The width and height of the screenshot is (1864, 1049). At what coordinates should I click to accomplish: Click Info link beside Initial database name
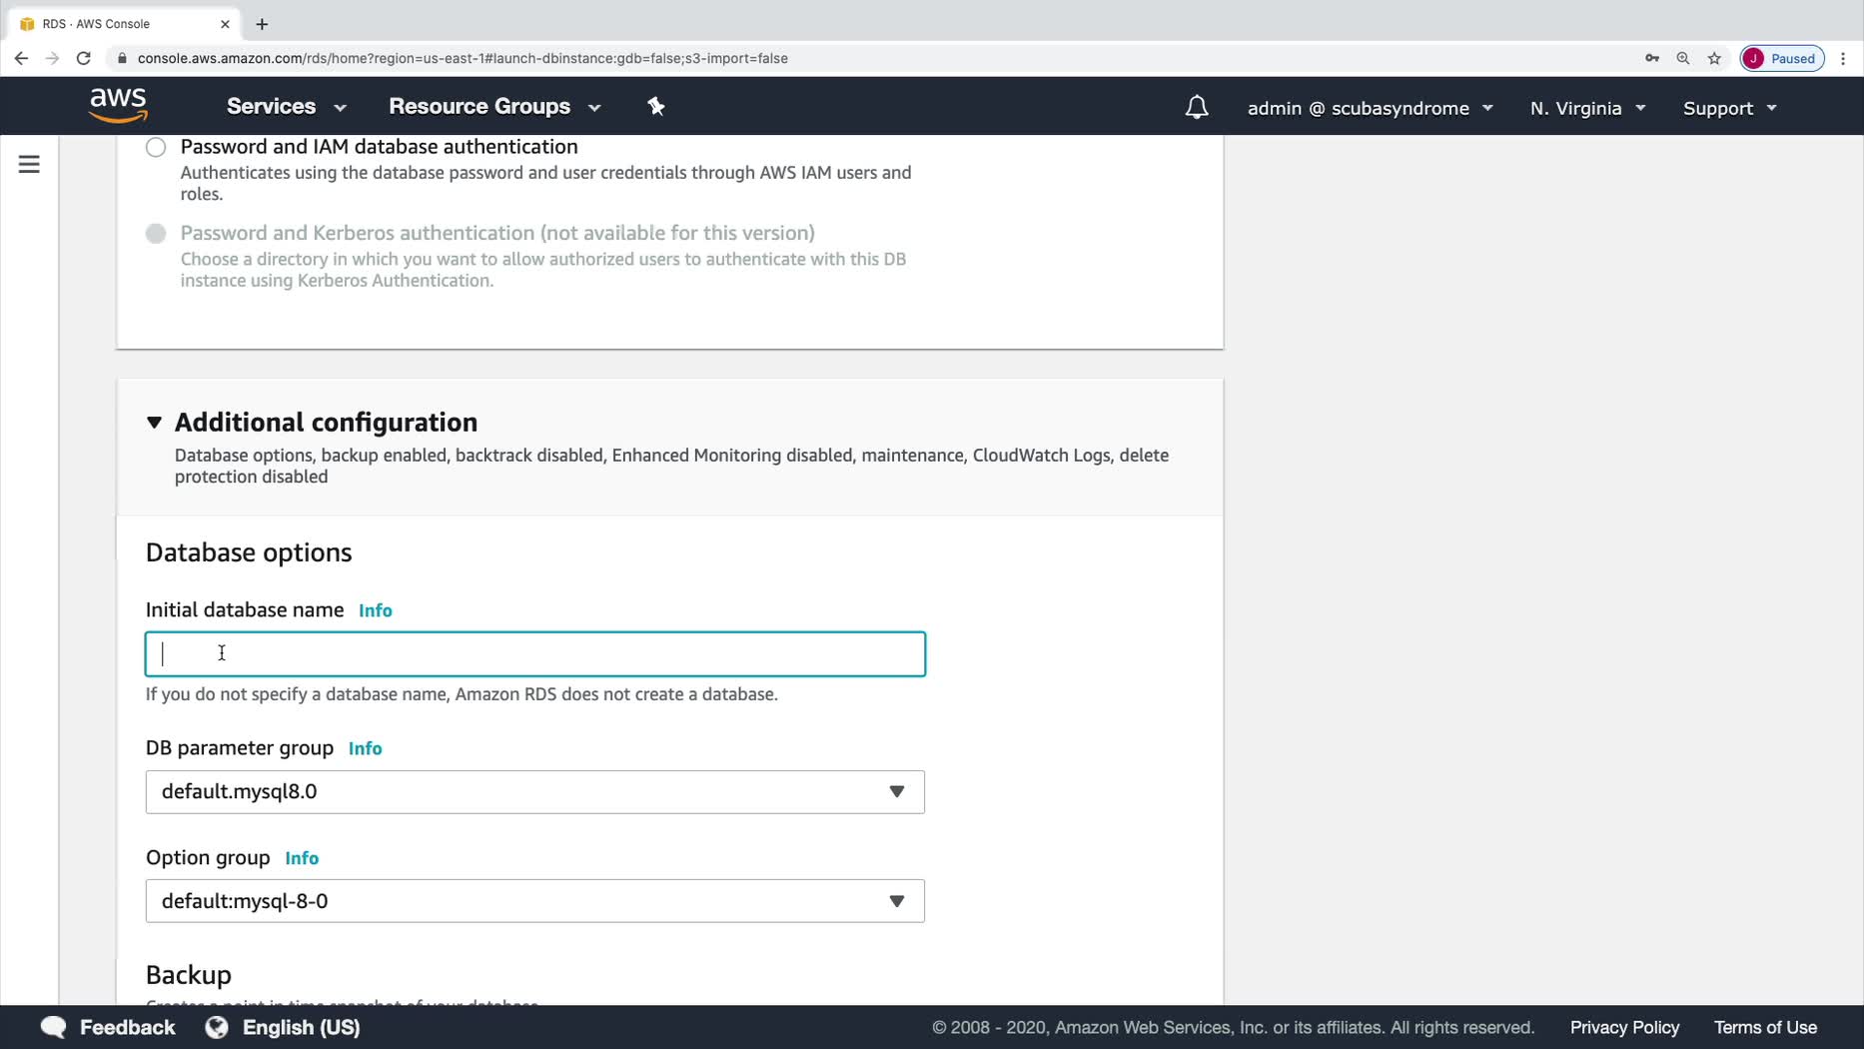375,610
